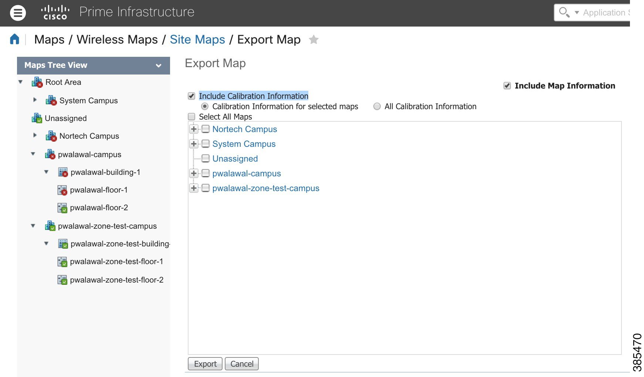
Task: Click Nortech Campus icon in left tree
Action: [51, 136]
